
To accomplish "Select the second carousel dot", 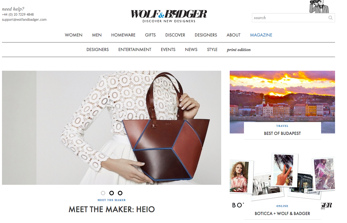I will tap(112, 193).
